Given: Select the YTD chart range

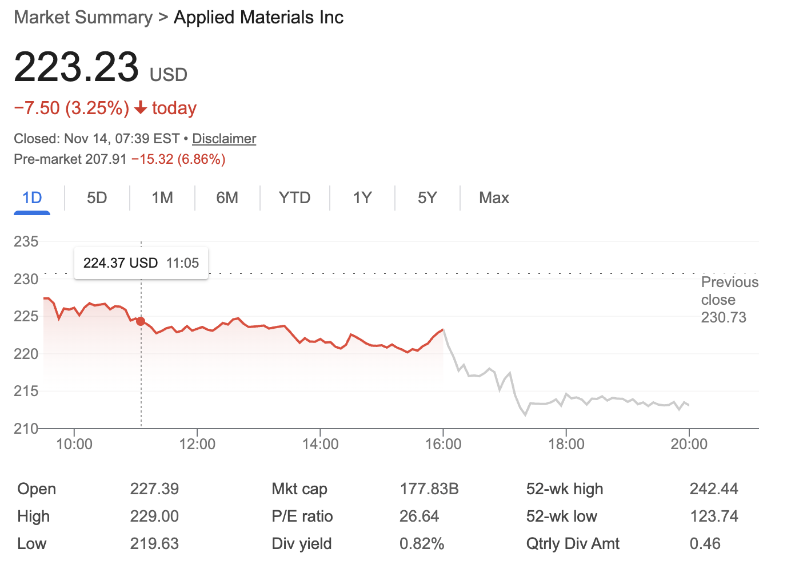Looking at the screenshot, I should (x=294, y=197).
